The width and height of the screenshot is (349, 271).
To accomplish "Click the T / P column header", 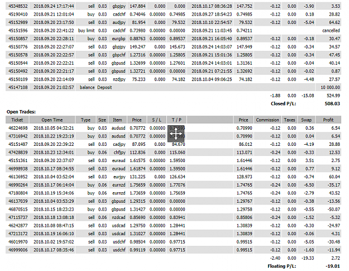I will click(x=176, y=120).
